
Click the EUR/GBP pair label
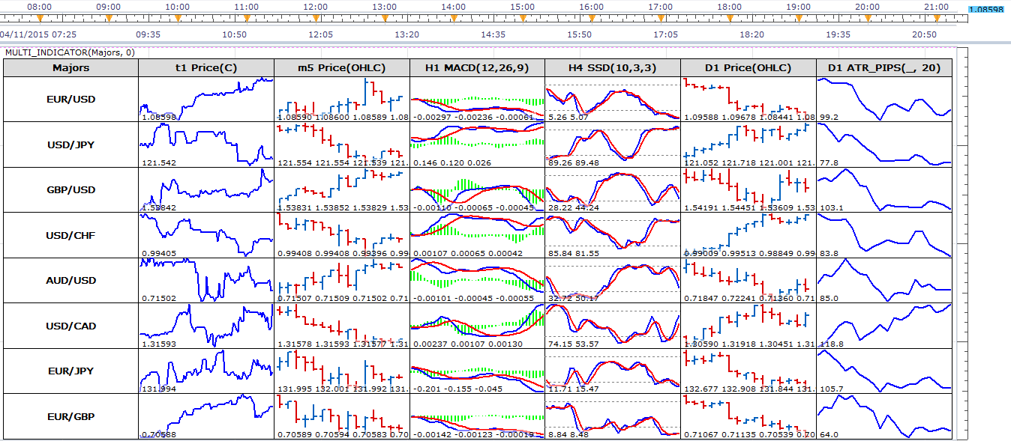point(71,416)
